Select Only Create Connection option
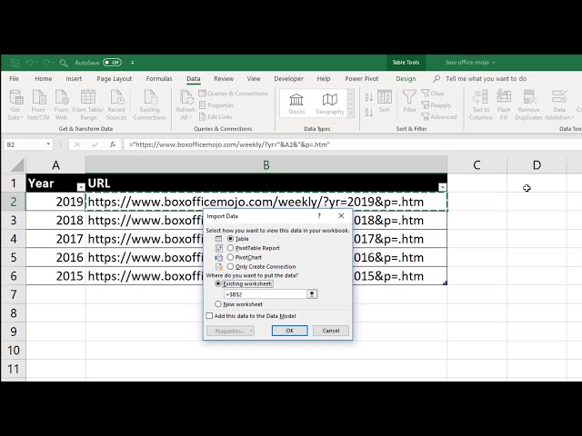The width and height of the screenshot is (582, 436). point(230,266)
